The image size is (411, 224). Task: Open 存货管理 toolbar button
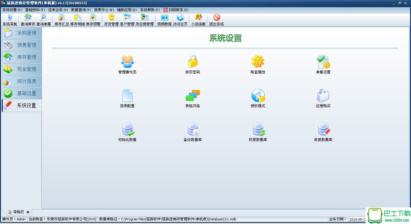111,20
